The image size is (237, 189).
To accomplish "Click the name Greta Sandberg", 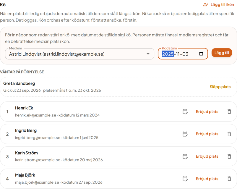I will [19, 83].
